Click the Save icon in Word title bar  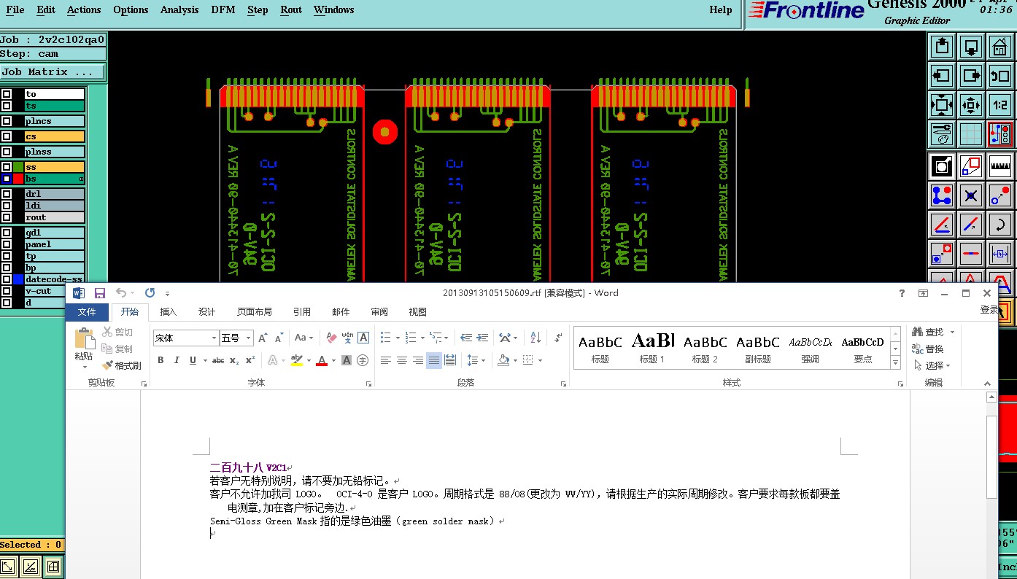pyautogui.click(x=100, y=293)
